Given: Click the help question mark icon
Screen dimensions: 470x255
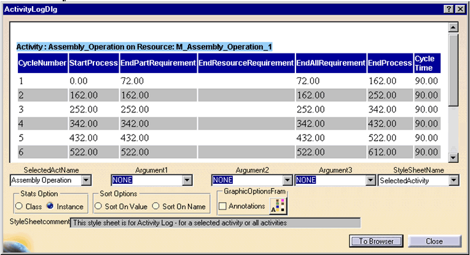Looking at the screenshot, I should (449, 9).
